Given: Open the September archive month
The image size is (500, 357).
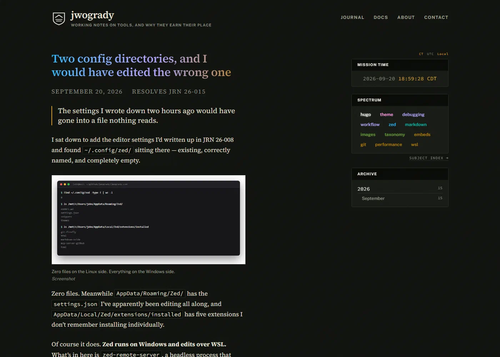Looking at the screenshot, I should coord(400,198).
